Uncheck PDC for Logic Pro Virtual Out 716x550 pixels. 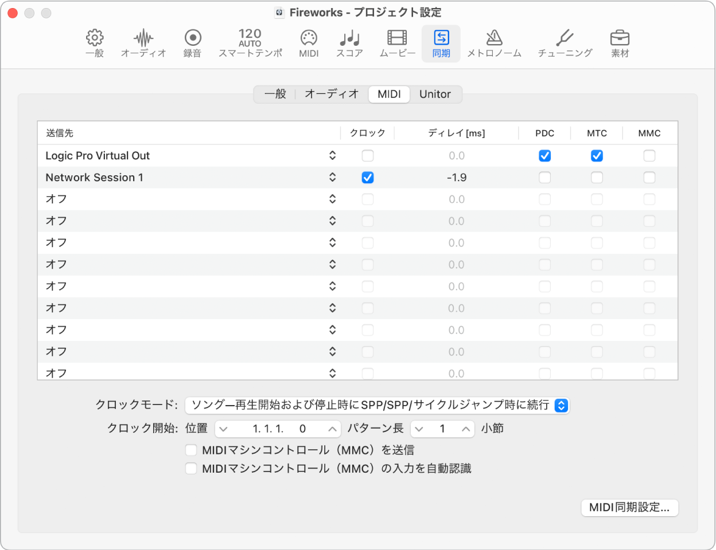(544, 155)
